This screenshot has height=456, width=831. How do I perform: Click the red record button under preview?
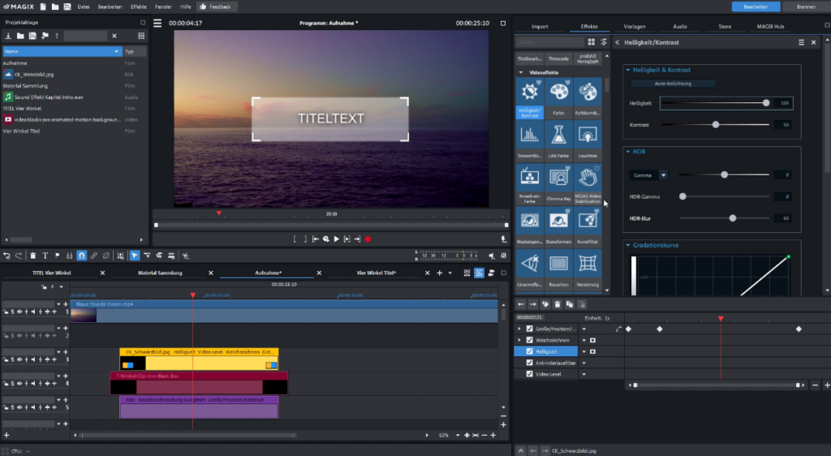coord(368,239)
